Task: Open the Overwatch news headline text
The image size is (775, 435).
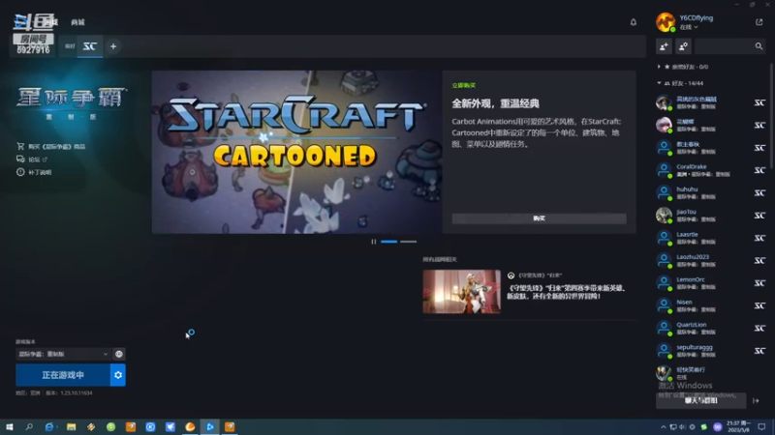Action: [566, 292]
